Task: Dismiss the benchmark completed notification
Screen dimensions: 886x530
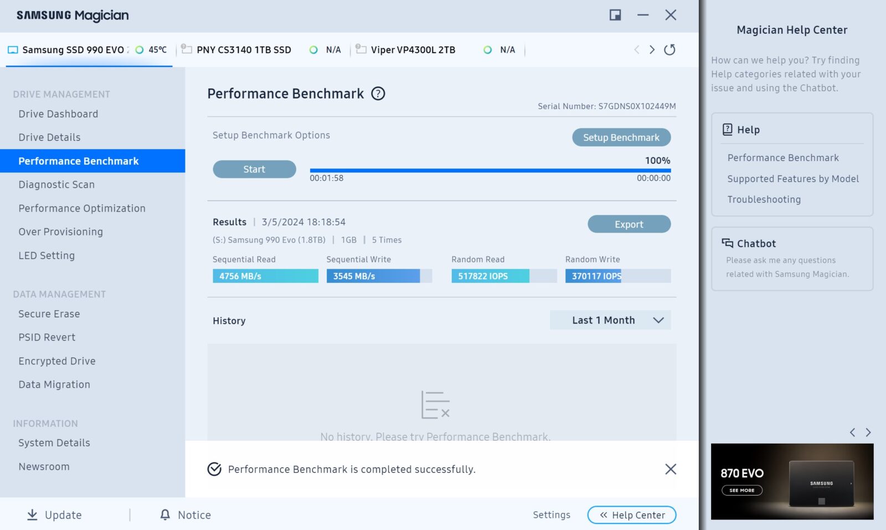Action: click(670, 469)
